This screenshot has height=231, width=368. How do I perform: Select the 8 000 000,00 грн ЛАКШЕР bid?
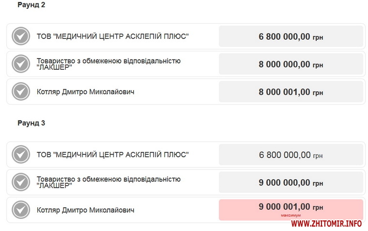point(291,64)
